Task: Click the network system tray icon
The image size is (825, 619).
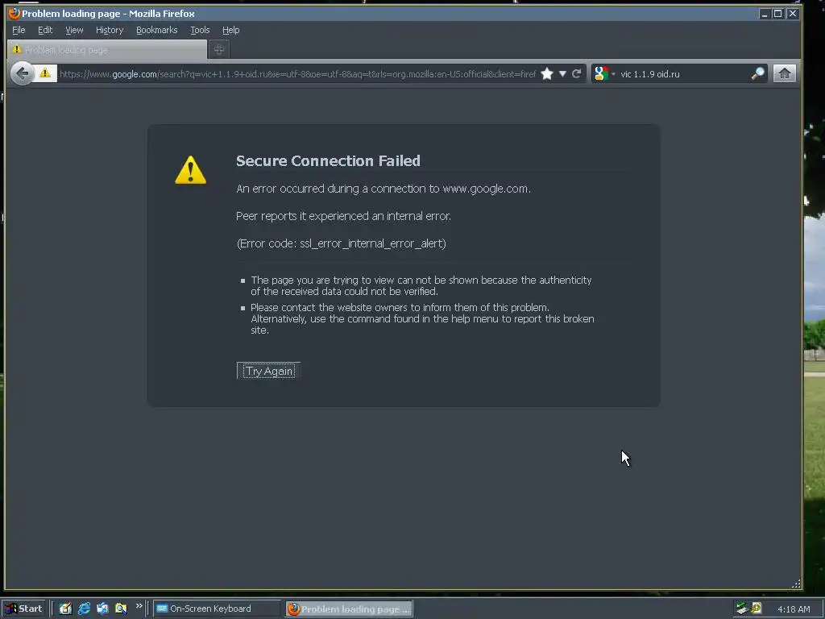Action: coord(742,609)
